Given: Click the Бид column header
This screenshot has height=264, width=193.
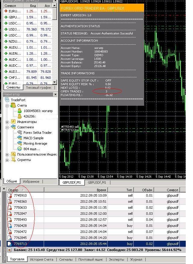Looking at the screenshot, I should (30, 6).
